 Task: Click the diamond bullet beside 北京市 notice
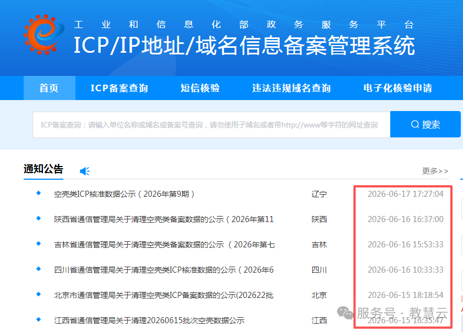coord(39,294)
